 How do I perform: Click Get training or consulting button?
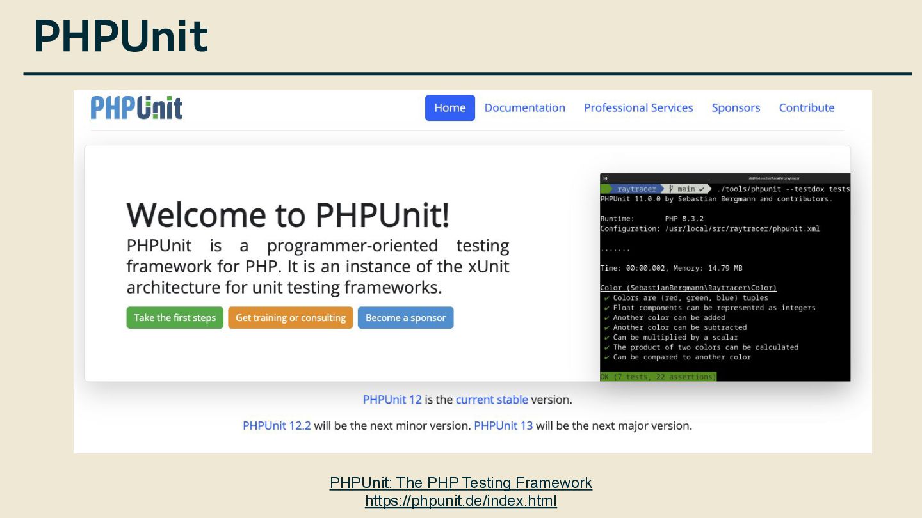(291, 318)
